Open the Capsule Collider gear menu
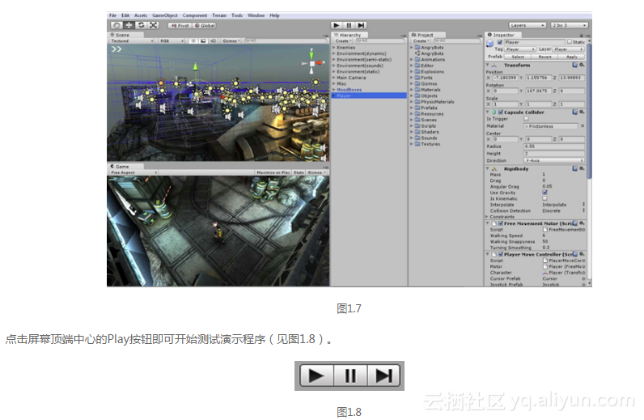644x420 pixels. tap(582, 112)
